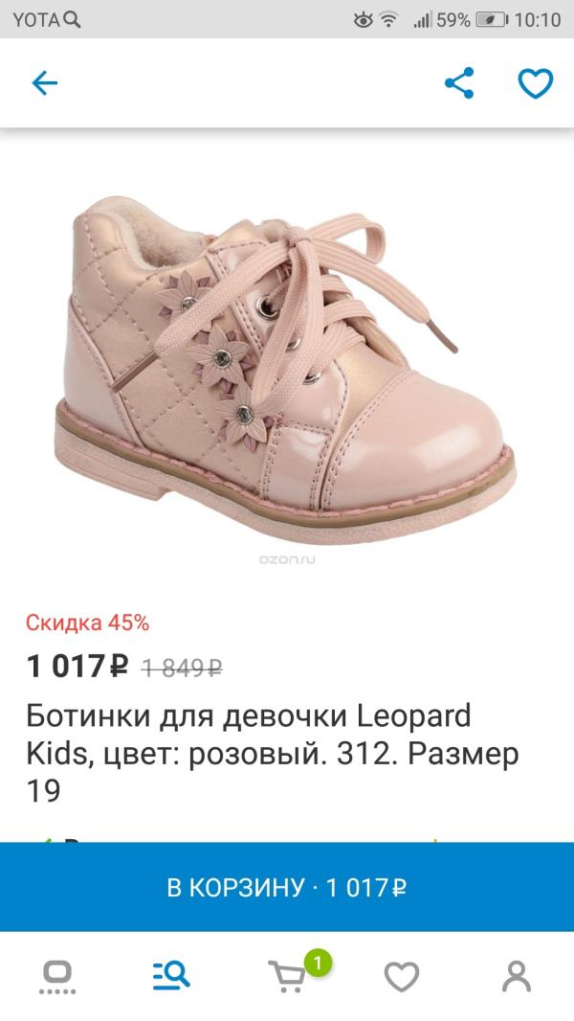Tap the crossed-out old price 1 849 ₽

pyautogui.click(x=182, y=668)
